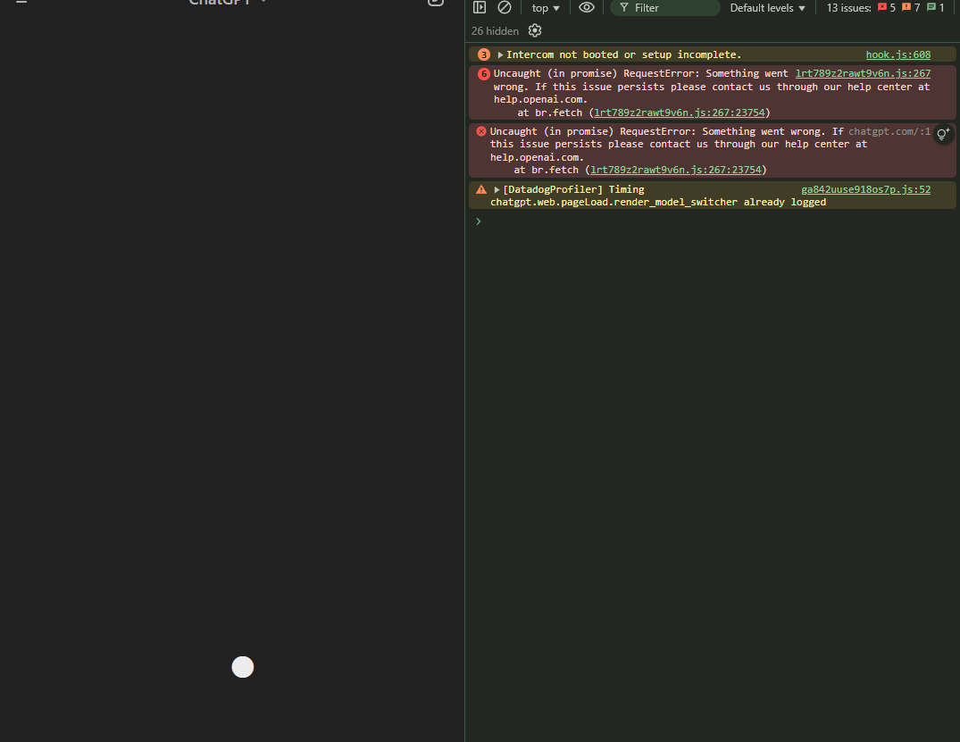960x742 pixels.
Task: Open console settings via the gear icon
Action: pyautogui.click(x=534, y=30)
